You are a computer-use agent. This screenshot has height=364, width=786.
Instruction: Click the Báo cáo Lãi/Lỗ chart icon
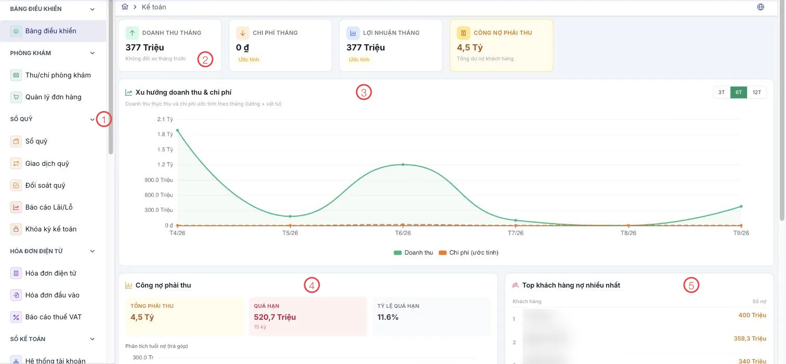tap(16, 207)
